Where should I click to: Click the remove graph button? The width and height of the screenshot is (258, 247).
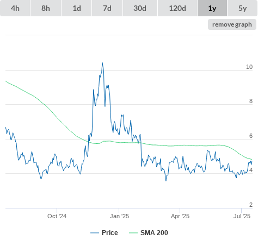[232, 24]
